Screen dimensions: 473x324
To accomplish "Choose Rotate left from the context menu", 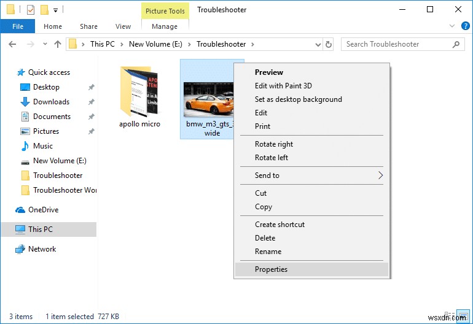I will [x=312, y=158].
